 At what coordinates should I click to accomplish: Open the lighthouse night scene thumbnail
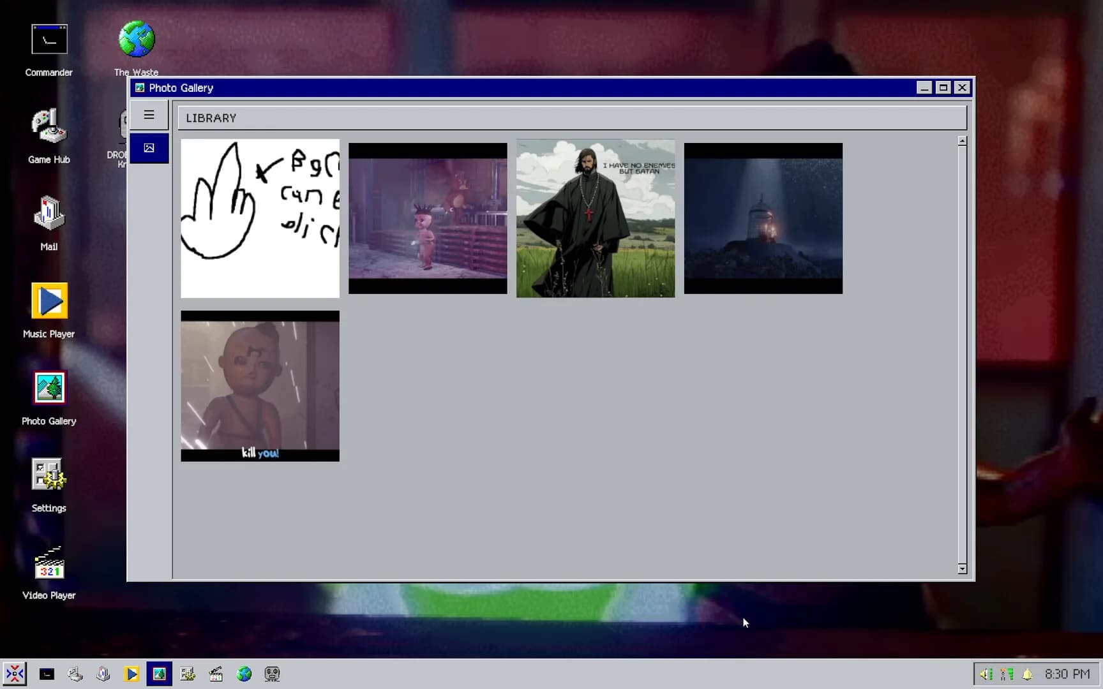763,218
